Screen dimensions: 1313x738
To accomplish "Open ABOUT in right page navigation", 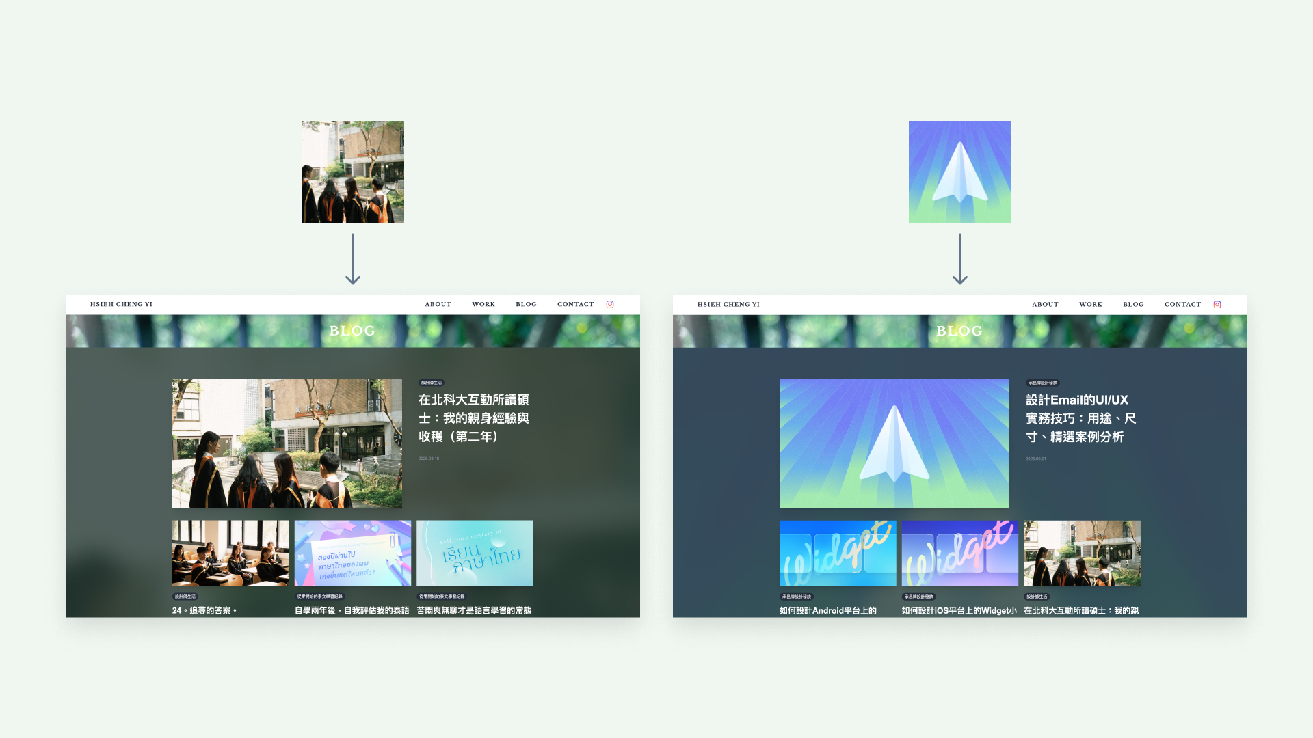I will point(1045,305).
